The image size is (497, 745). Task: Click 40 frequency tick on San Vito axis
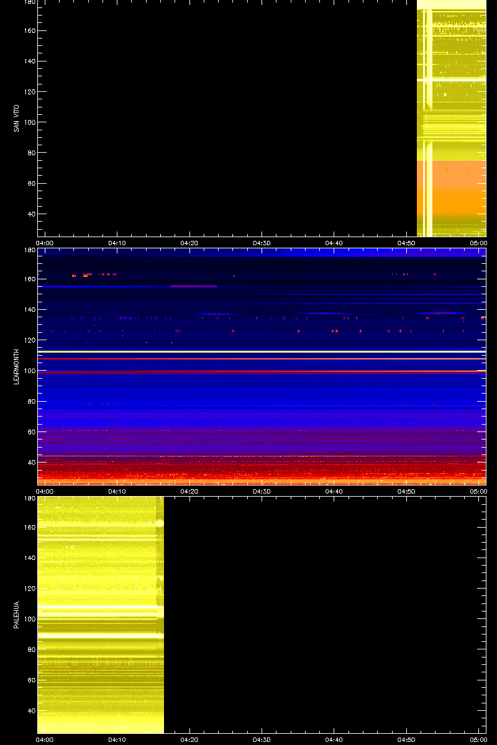point(31,214)
